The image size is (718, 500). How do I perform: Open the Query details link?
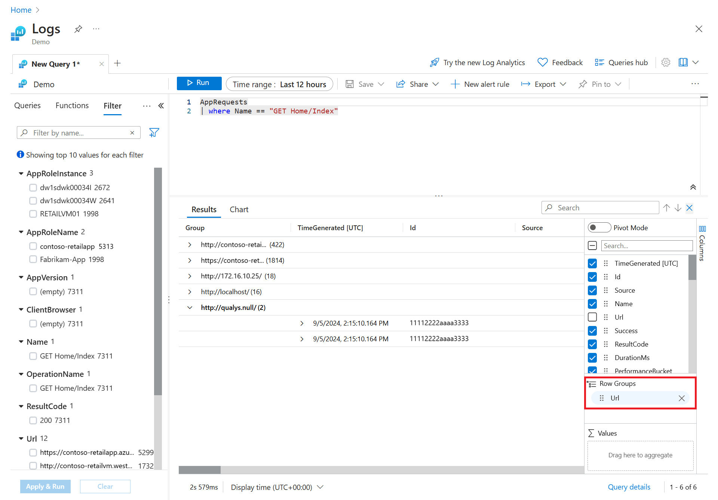pos(629,487)
